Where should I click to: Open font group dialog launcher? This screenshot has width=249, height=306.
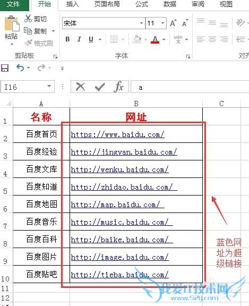[x=188, y=57]
